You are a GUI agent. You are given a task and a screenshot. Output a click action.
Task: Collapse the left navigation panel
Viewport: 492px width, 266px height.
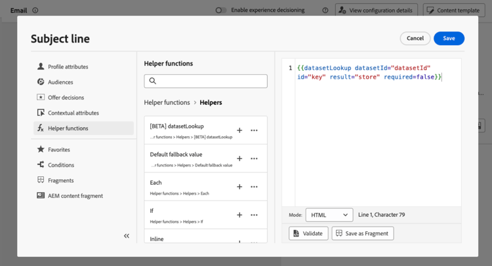127,236
